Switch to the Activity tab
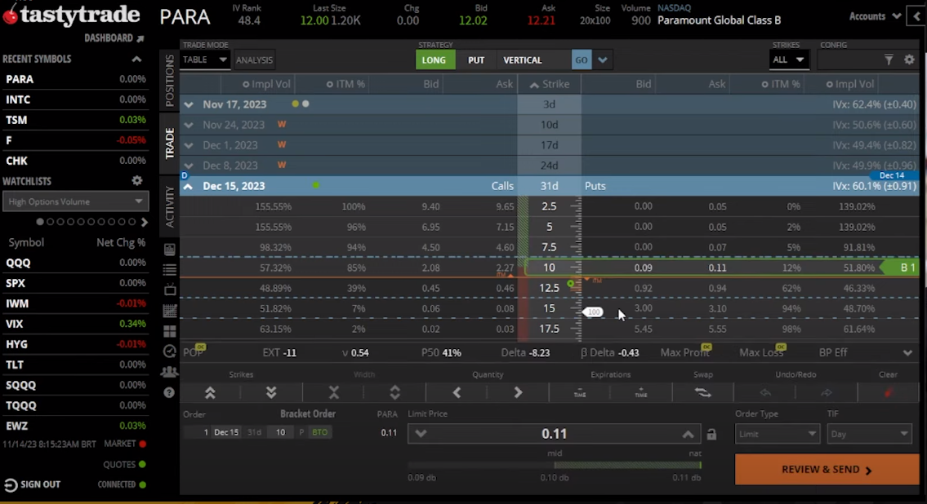 point(170,206)
